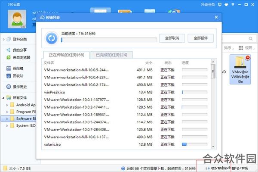Screen dimensions: 258x172
Task: Click 大小：7.5 GB folder icon in status bar
Action: (x=5, y=168)
